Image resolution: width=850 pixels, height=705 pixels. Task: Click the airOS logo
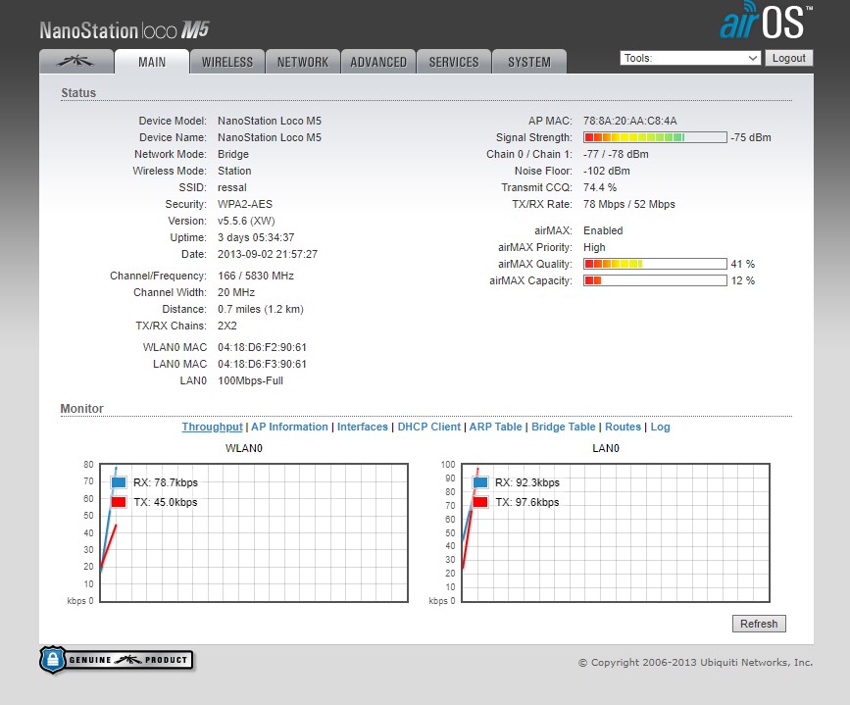(766, 21)
